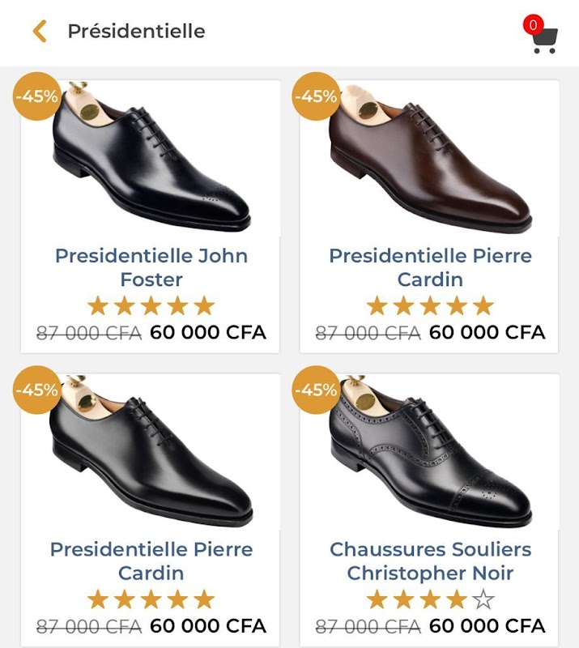Tap the back arrow icon
This screenshot has width=579, height=648.
coord(40,32)
